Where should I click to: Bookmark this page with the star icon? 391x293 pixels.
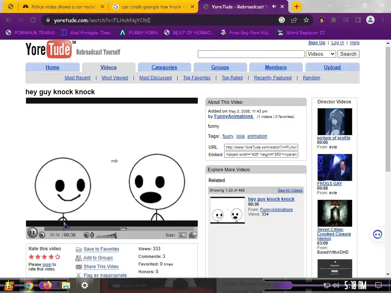tap(306, 20)
